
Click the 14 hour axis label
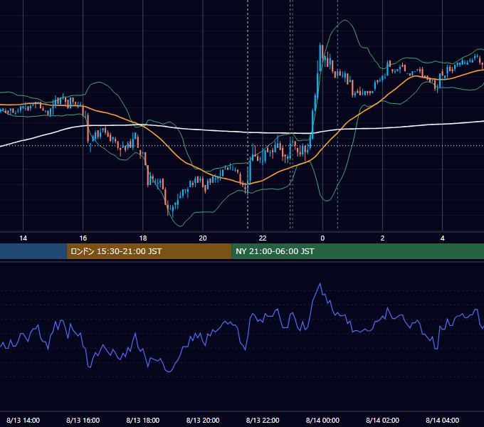tap(23, 238)
